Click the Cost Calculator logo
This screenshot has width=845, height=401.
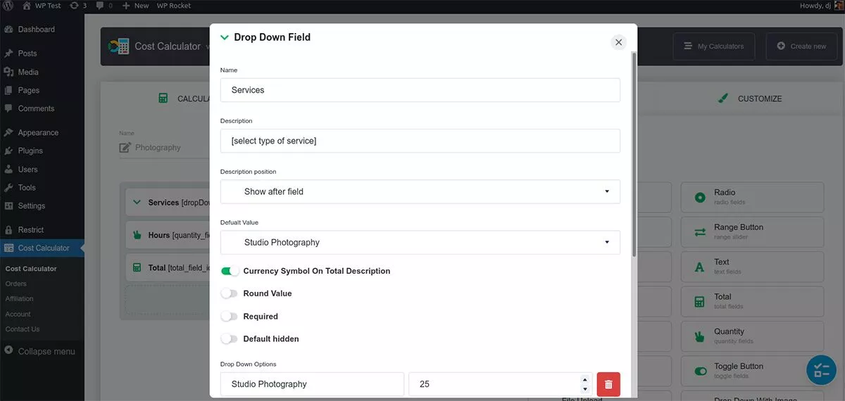tap(118, 46)
